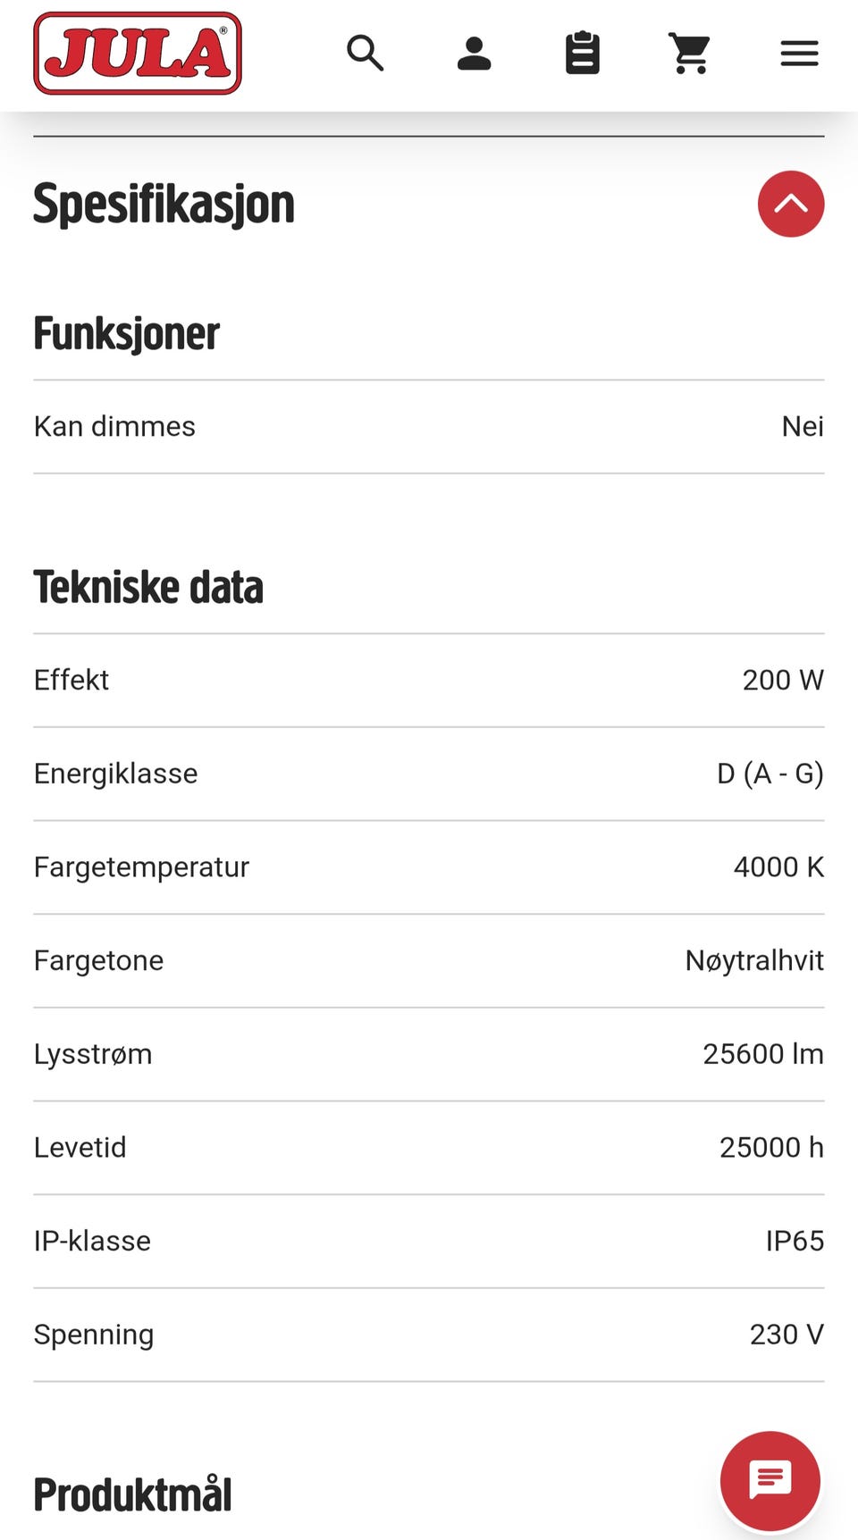Click the Produktmål heading
Screen dimensions: 858x1540
pos(132,1494)
